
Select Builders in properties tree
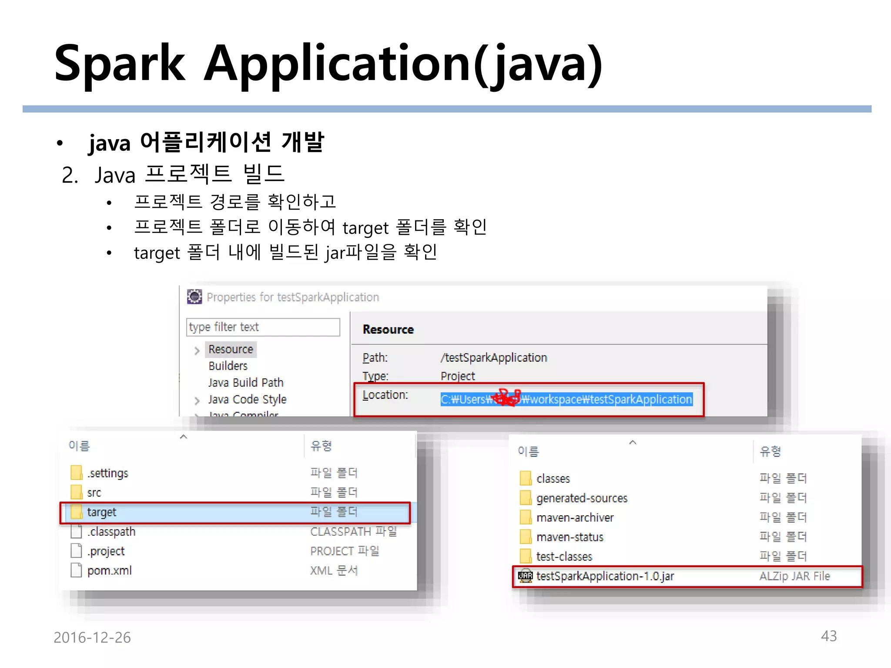tap(228, 366)
